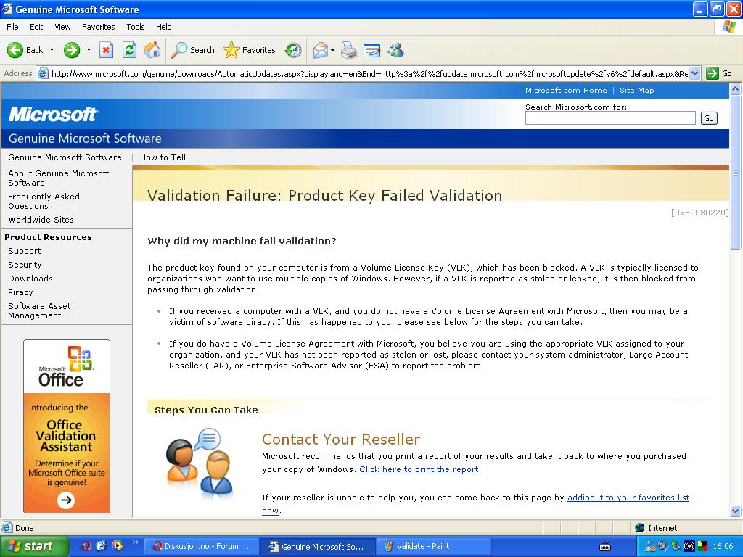This screenshot has width=743, height=557.
Task: Open the Downloads sidebar link
Action: coord(30,278)
